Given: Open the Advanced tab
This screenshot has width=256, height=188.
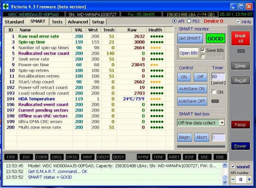Looking at the screenshot, I should (x=78, y=22).
